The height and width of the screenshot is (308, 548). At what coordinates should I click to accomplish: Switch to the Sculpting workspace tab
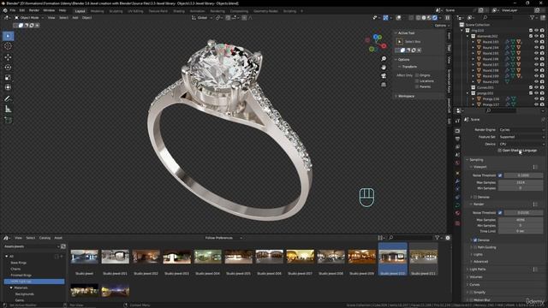tap(116, 11)
